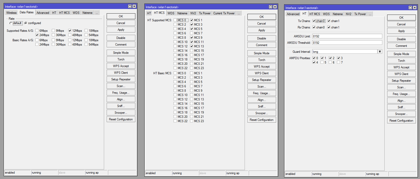420x179 pixels.
Task: Show more tabs in right HT window
Action: (x=370, y=14)
